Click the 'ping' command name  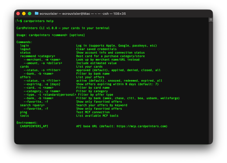tap(24, 112)
